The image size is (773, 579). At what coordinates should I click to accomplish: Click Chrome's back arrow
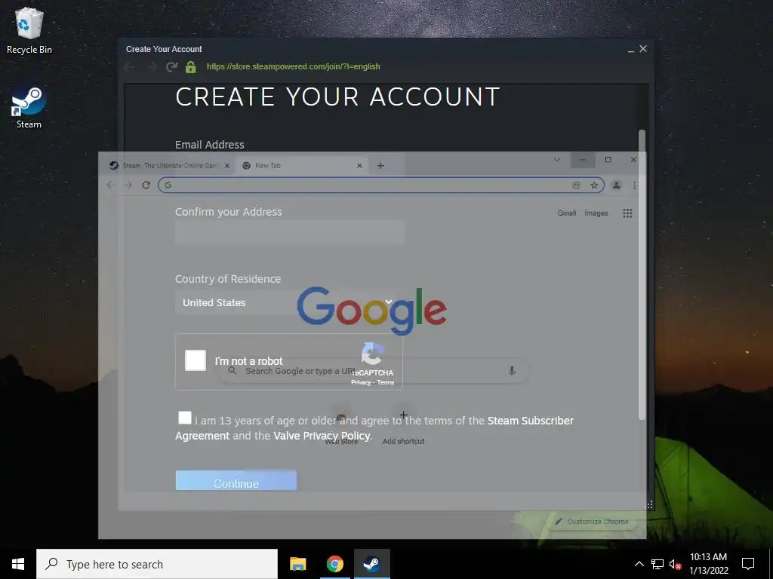tap(111, 185)
